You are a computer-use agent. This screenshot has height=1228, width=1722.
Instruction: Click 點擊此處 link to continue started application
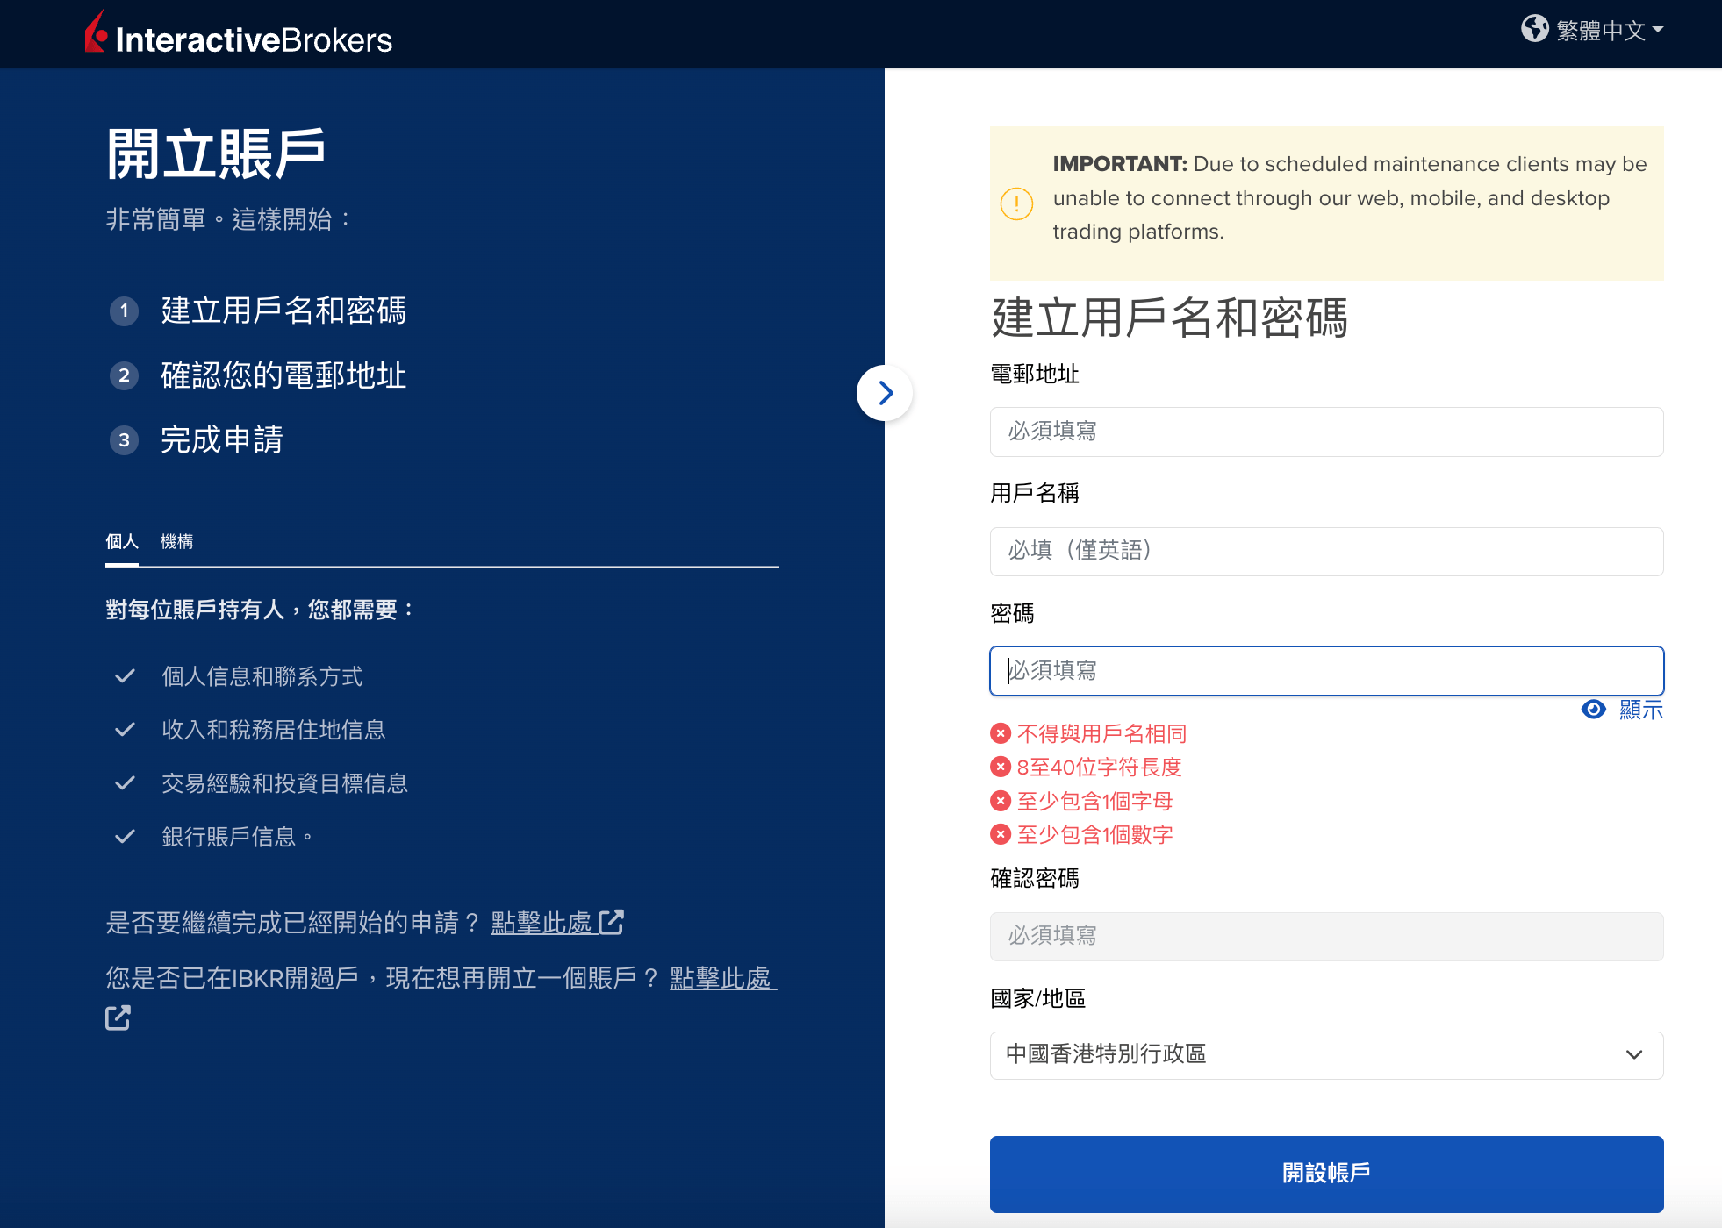coord(542,923)
